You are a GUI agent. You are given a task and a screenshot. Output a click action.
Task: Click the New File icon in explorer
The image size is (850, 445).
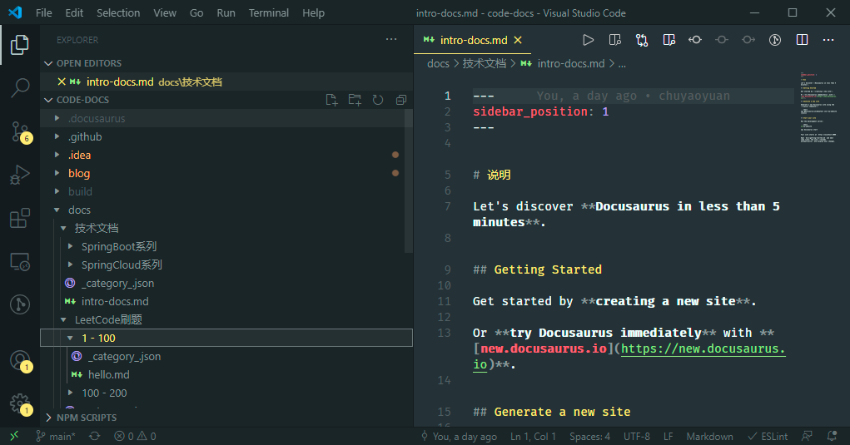pos(331,100)
